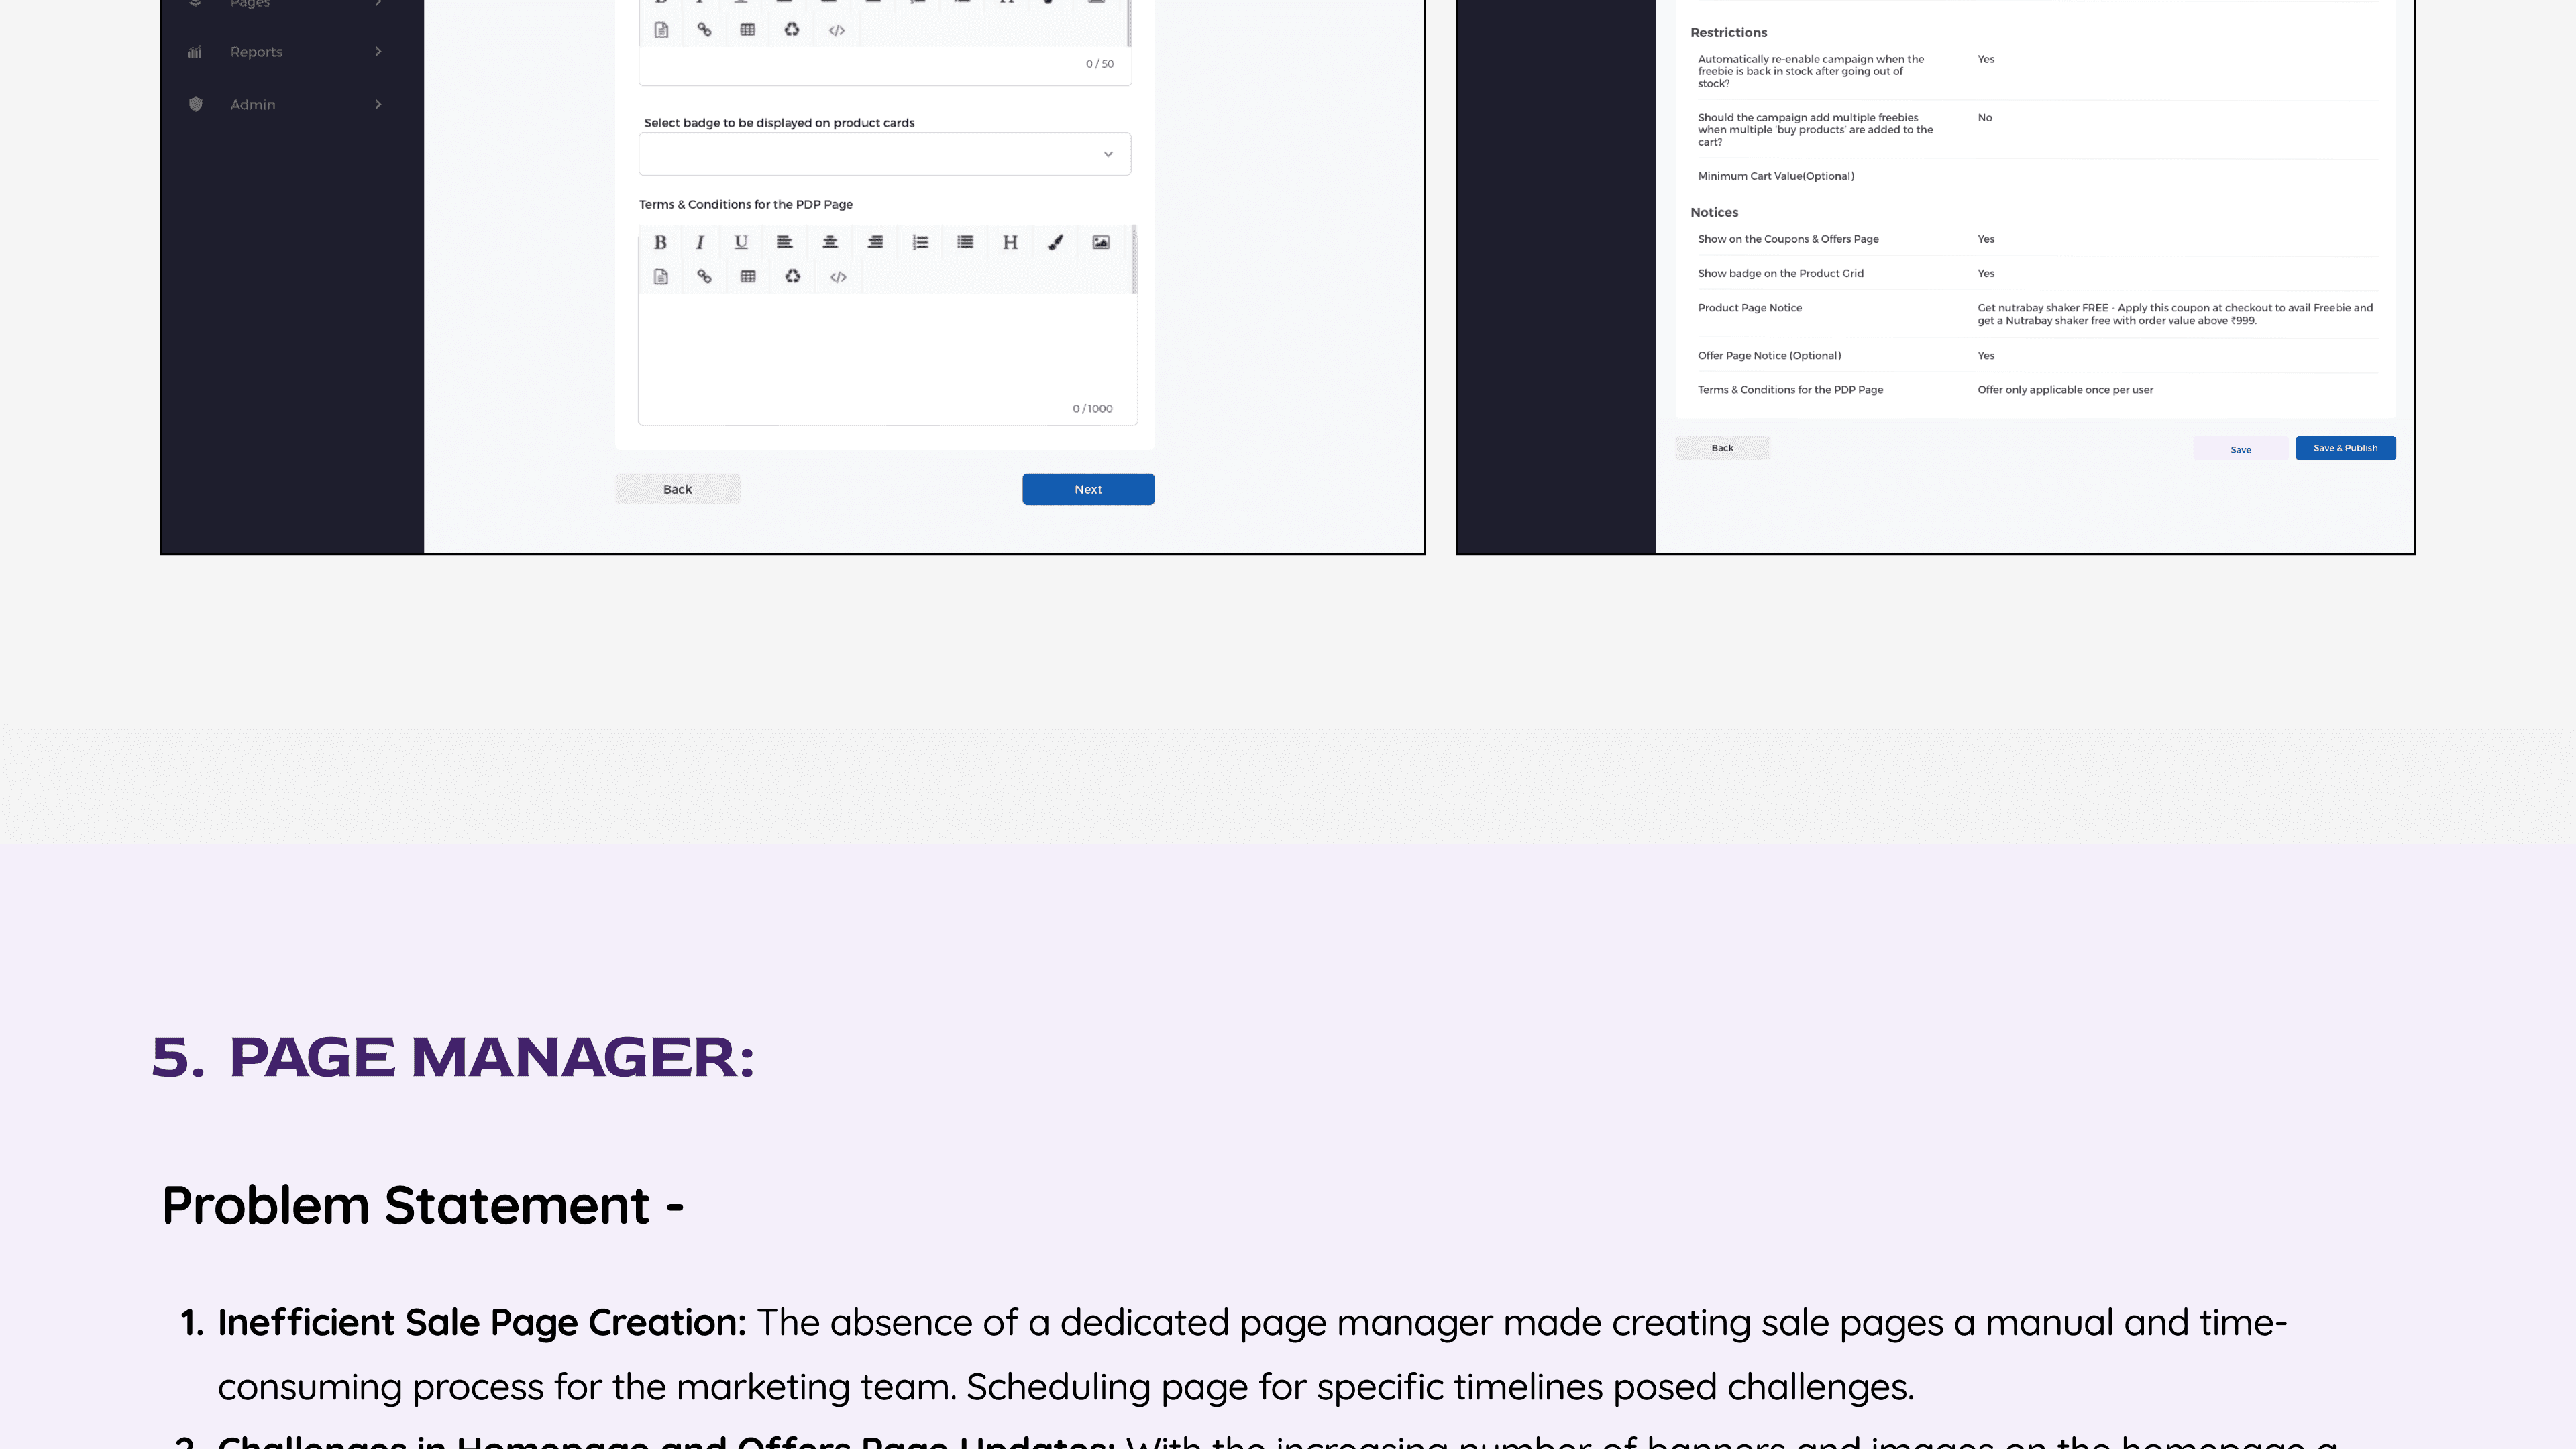The height and width of the screenshot is (1449, 2576).
Task: Click the 'Restrictions' section heading
Action: (x=1729, y=32)
